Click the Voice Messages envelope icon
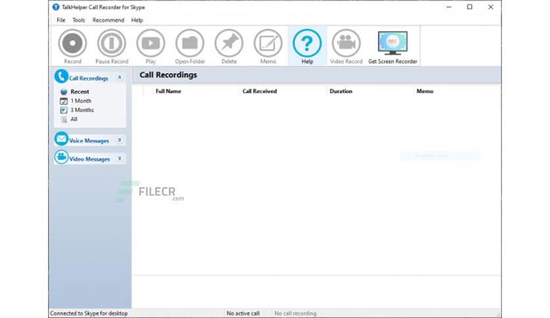 click(x=61, y=139)
